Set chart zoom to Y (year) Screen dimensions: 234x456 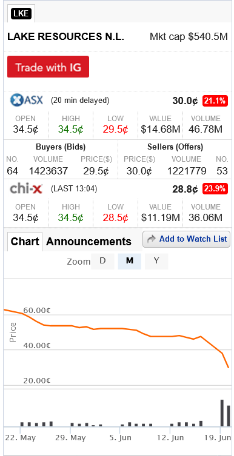coord(156,261)
